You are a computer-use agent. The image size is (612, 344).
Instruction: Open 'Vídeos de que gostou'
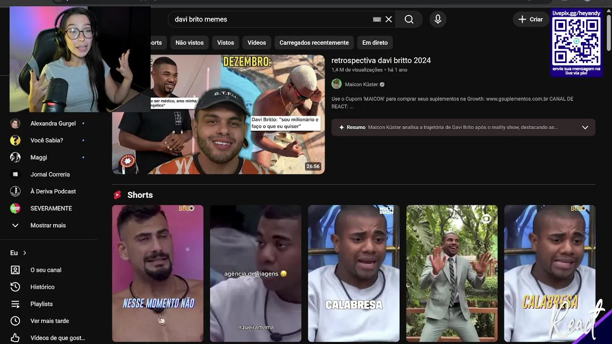[x=58, y=338]
